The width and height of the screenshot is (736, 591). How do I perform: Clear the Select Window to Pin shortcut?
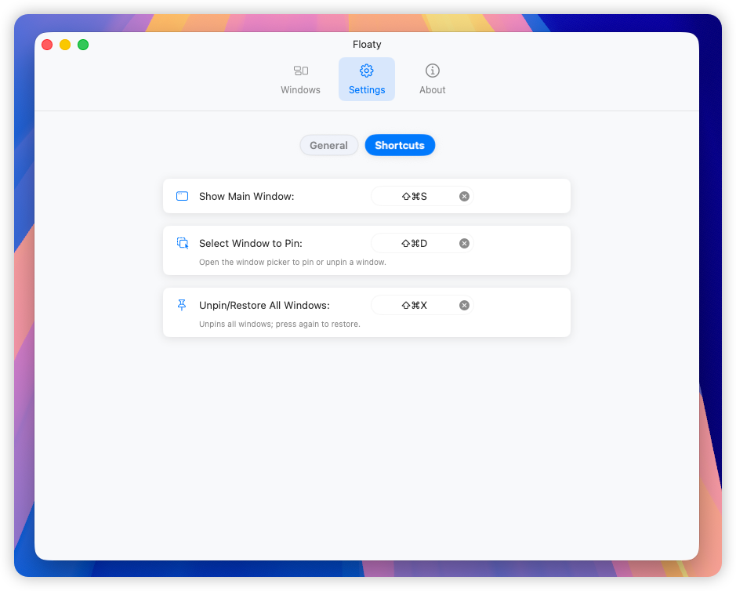tap(464, 243)
